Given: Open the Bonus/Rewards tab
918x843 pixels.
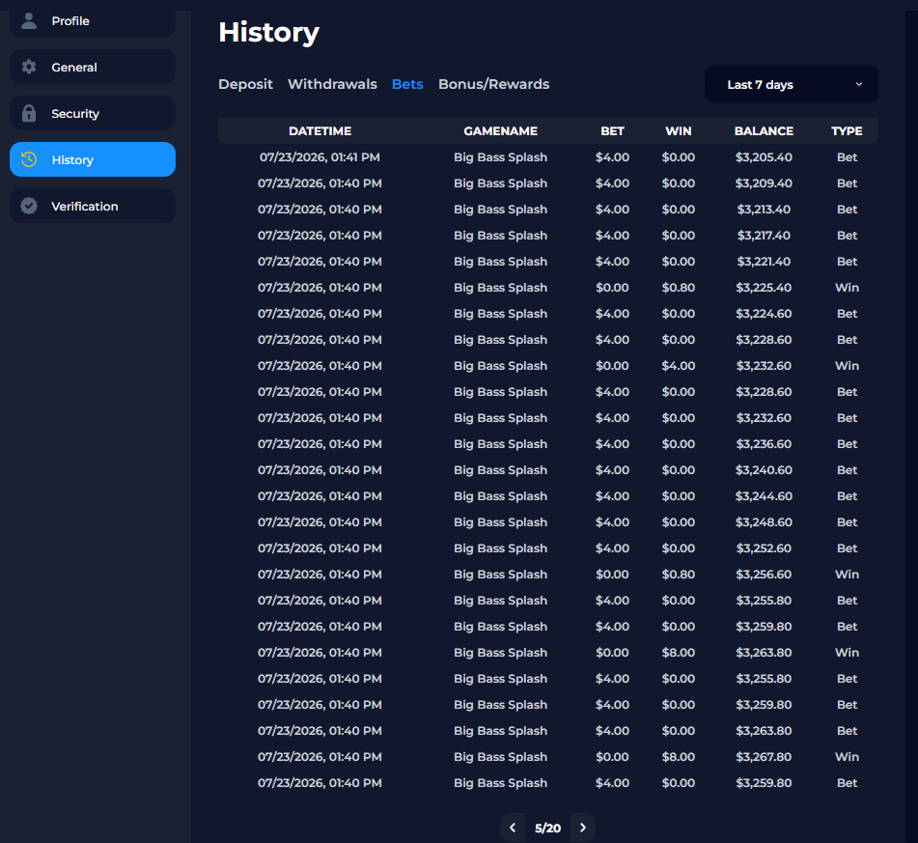Looking at the screenshot, I should (493, 84).
